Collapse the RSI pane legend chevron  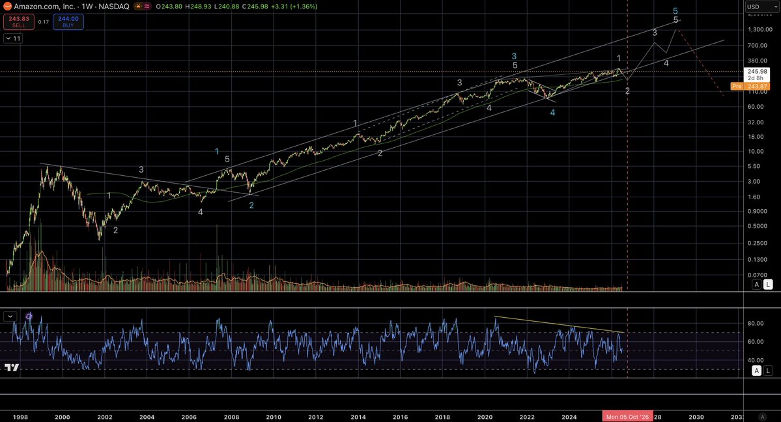[x=10, y=316]
